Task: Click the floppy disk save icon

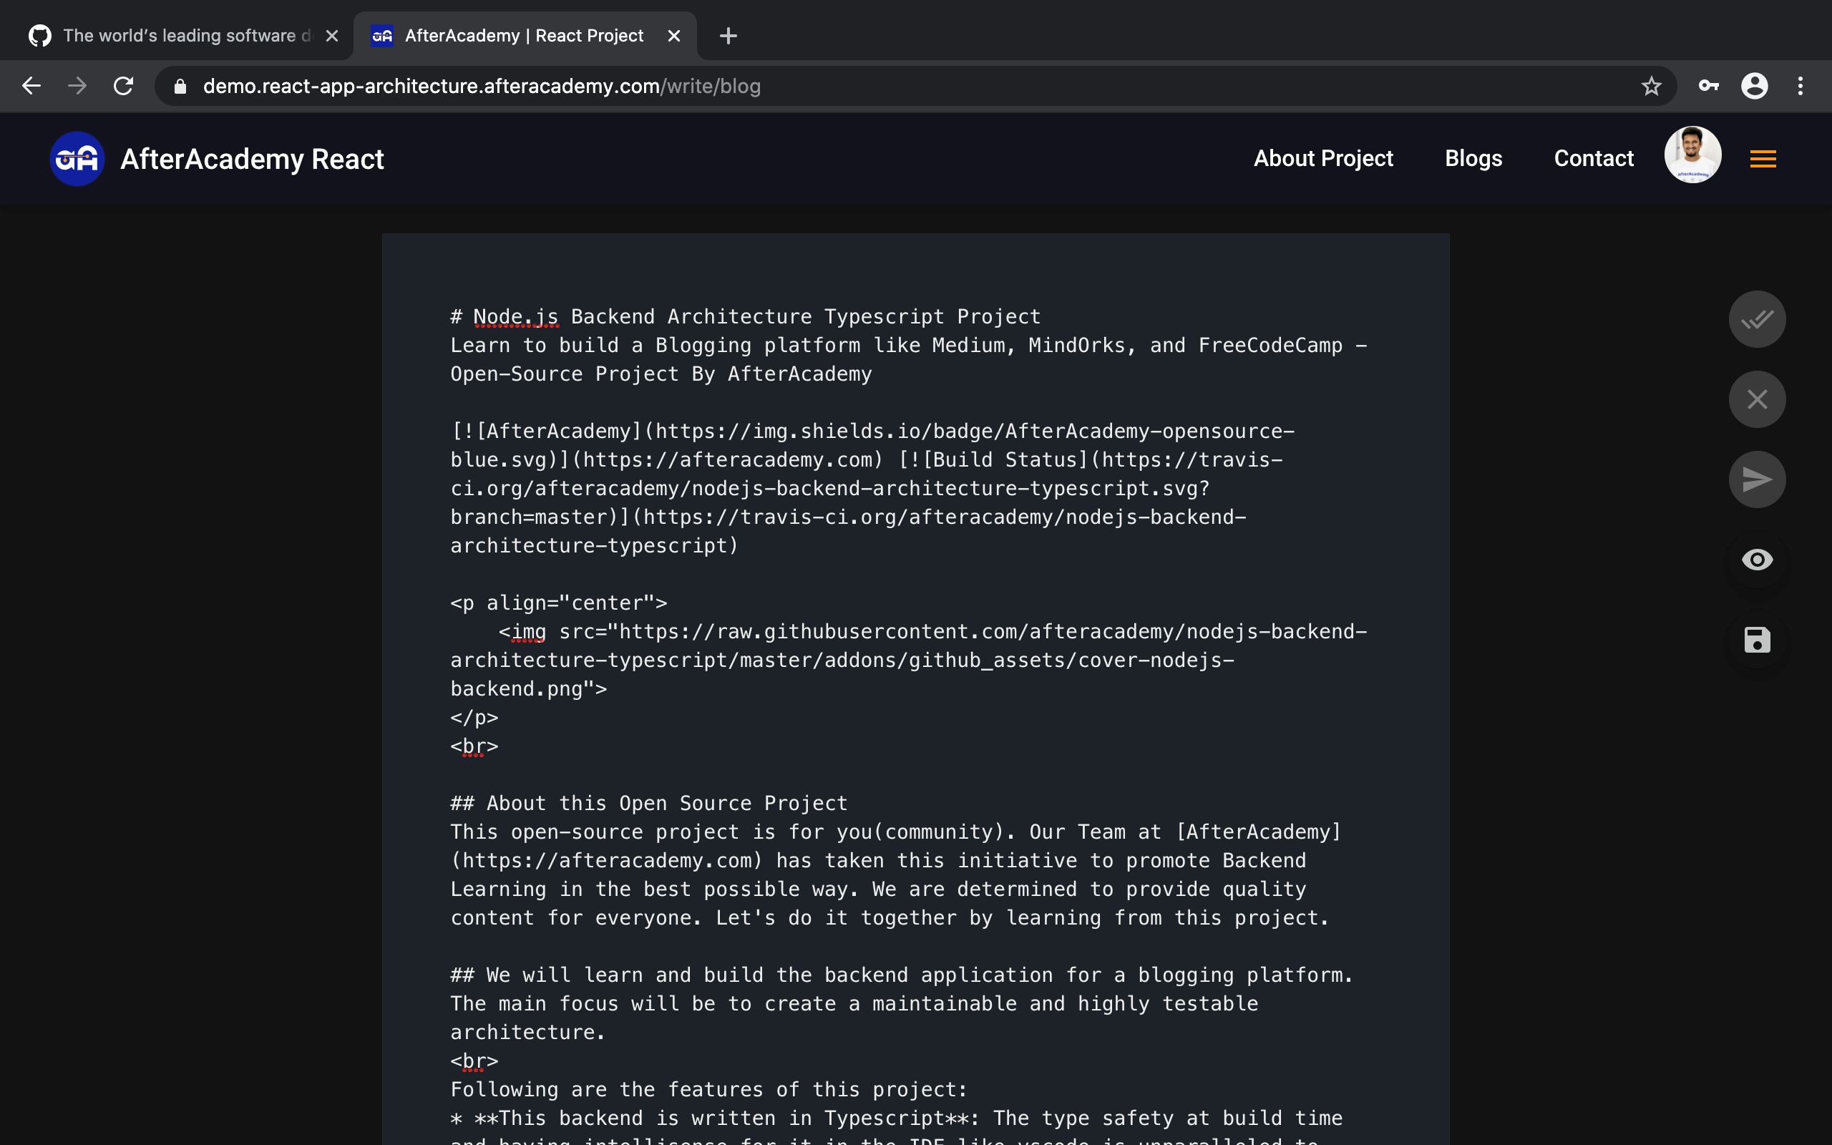Action: [x=1756, y=640]
